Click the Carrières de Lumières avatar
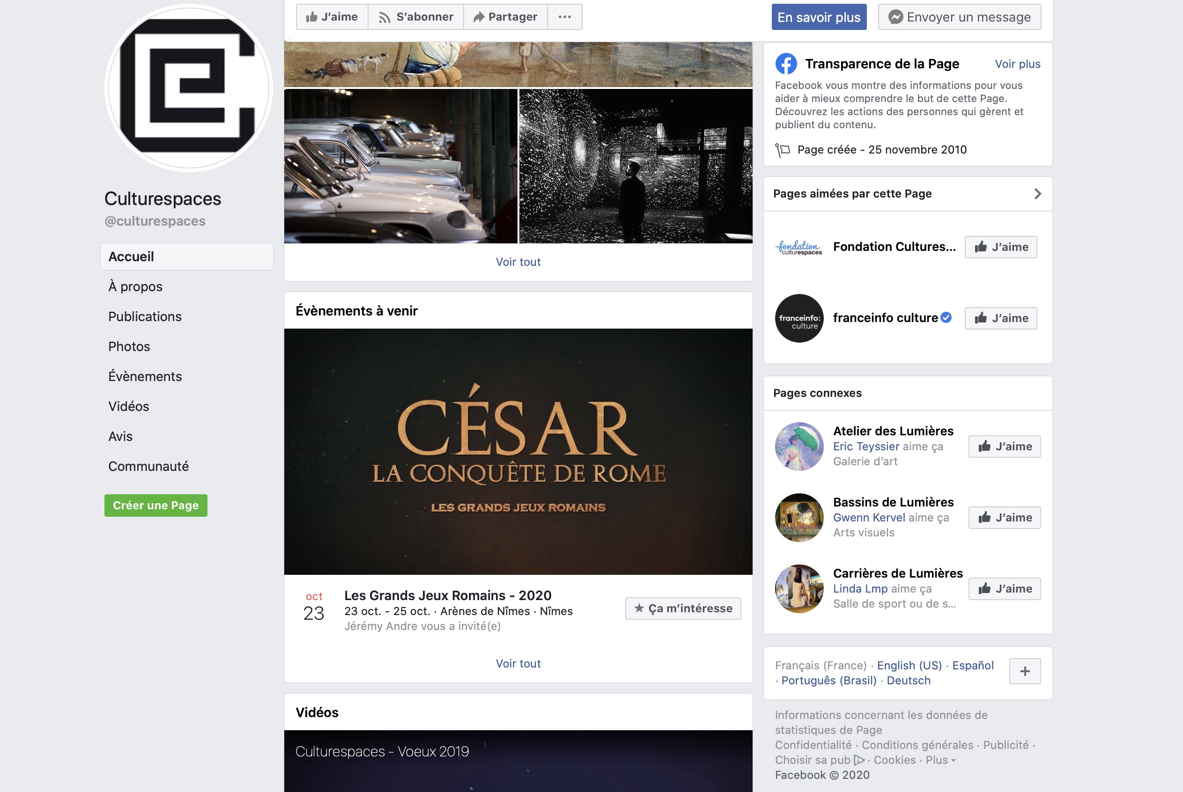 point(799,589)
